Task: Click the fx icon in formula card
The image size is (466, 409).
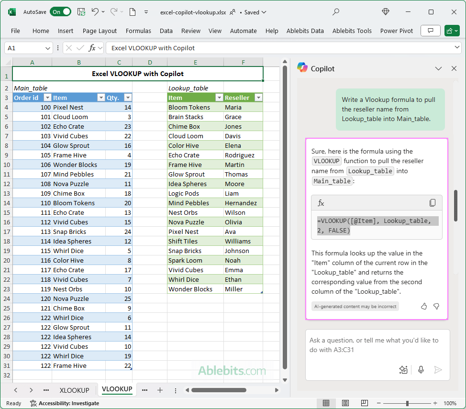Action: (321, 203)
